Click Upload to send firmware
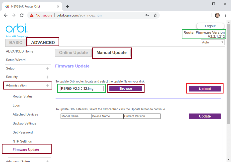Viewport: 231px width, 162px height. click(205, 89)
